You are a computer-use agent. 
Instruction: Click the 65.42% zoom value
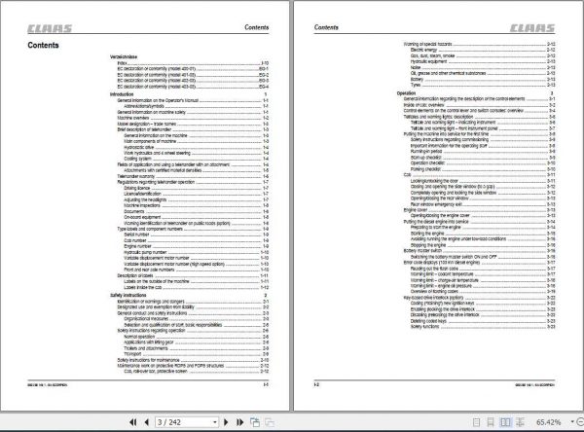click(548, 422)
